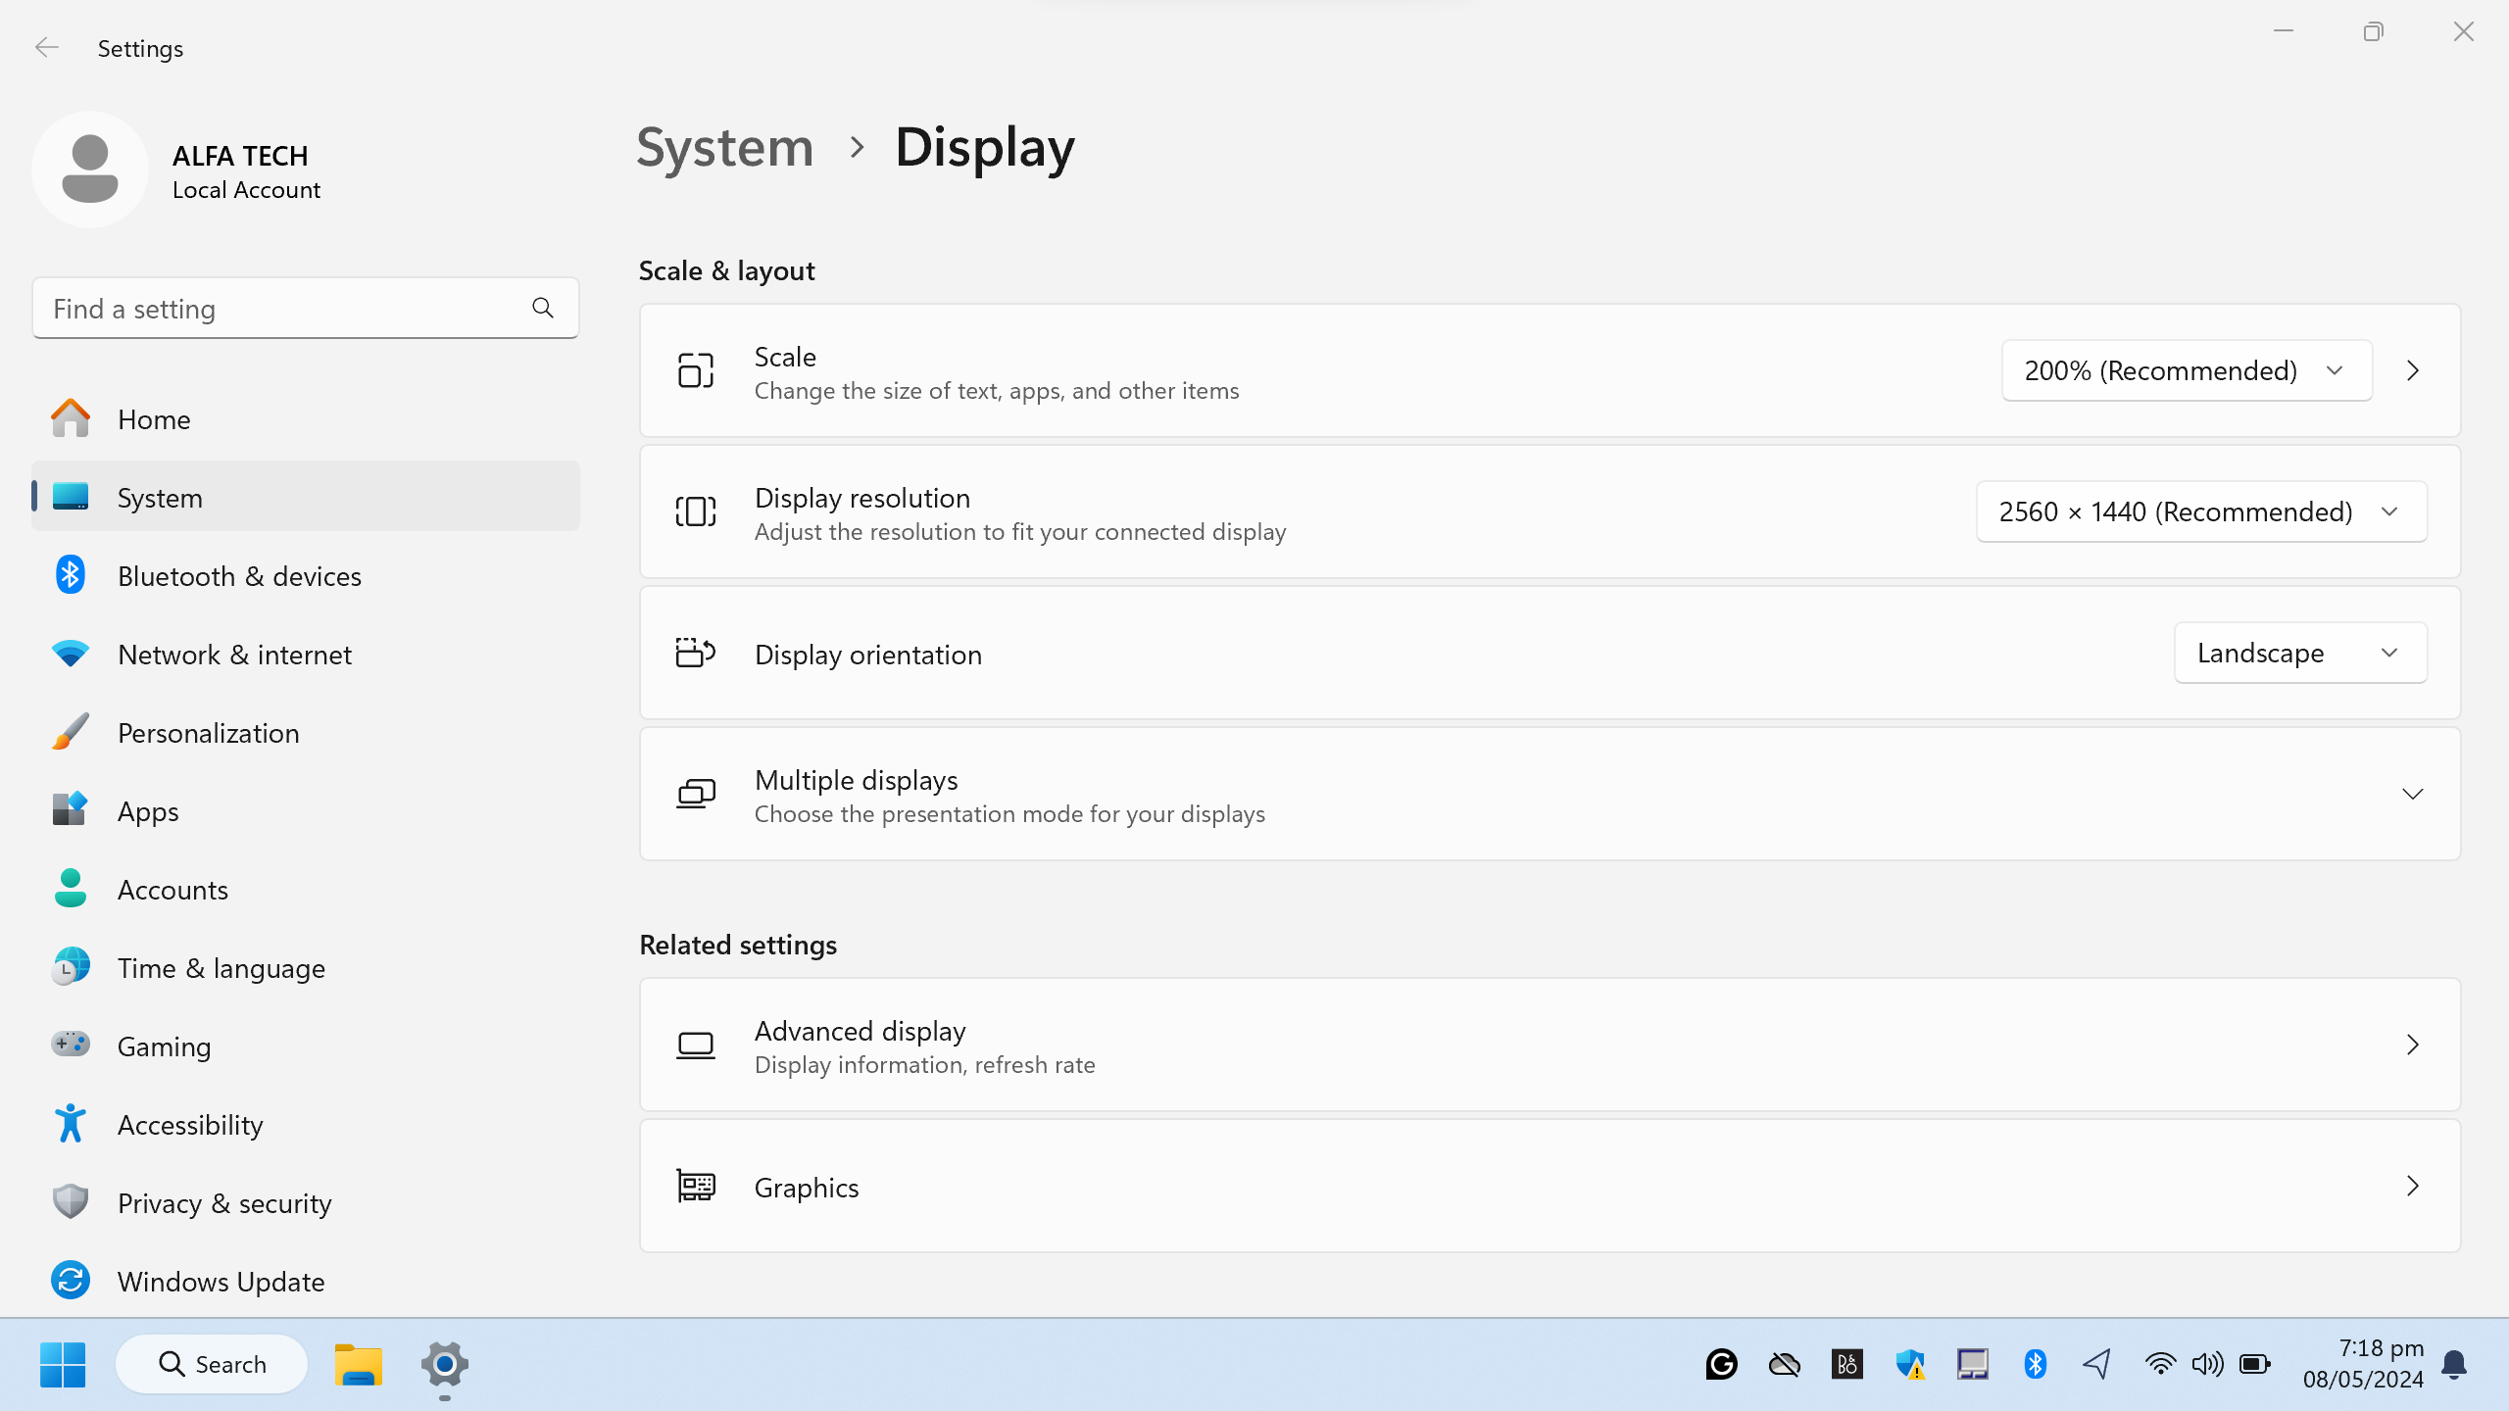The image size is (2509, 1411).
Task: Click the Accessibility figure icon
Action: tap(71, 1124)
